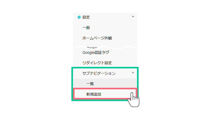Screen dimensions: 210x117
Task: Click the サブナビゲーション label
Action: 99,73
